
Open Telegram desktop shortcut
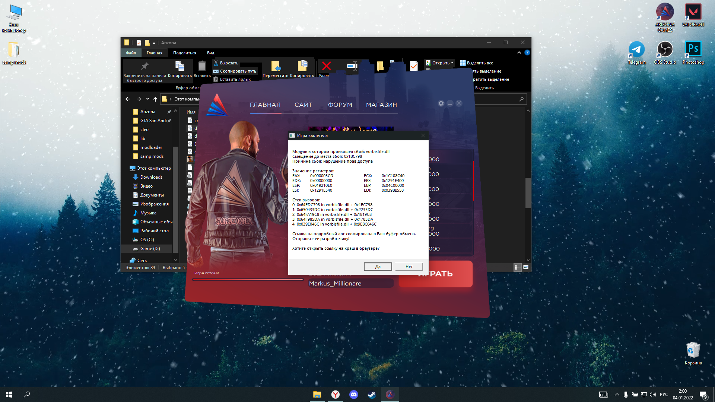637,53
